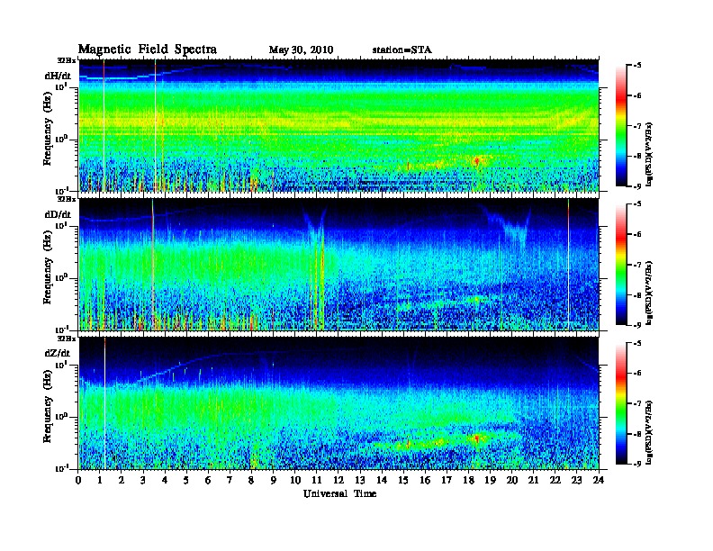The height and width of the screenshot is (551, 713).
Task: Click hour "3" on the Universal Time axis
Action: click(143, 481)
